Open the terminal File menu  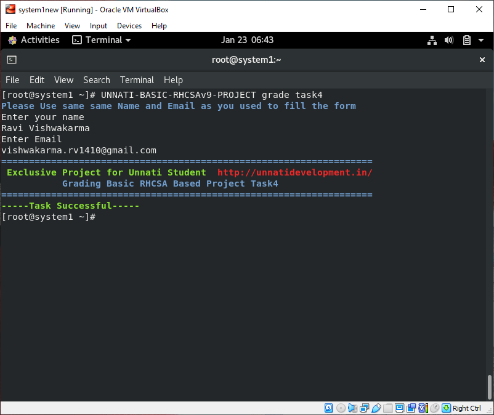[x=12, y=80]
